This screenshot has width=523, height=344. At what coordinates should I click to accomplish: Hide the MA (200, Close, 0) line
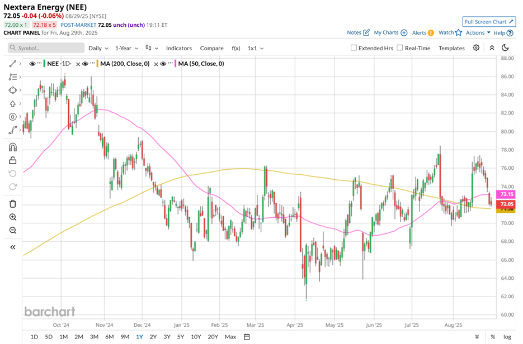(86, 64)
